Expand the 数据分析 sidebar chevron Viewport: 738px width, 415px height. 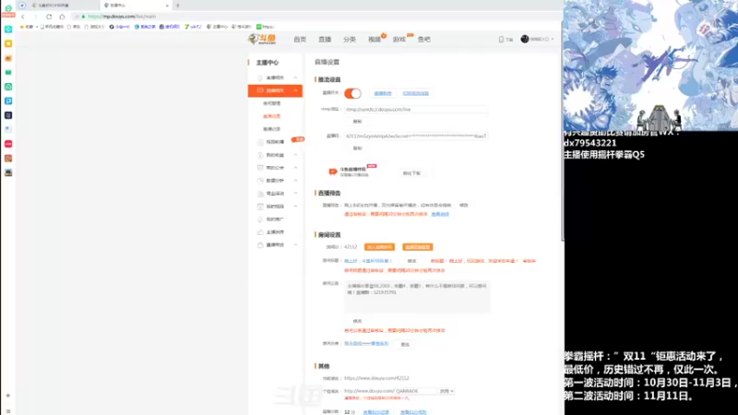[x=295, y=180]
